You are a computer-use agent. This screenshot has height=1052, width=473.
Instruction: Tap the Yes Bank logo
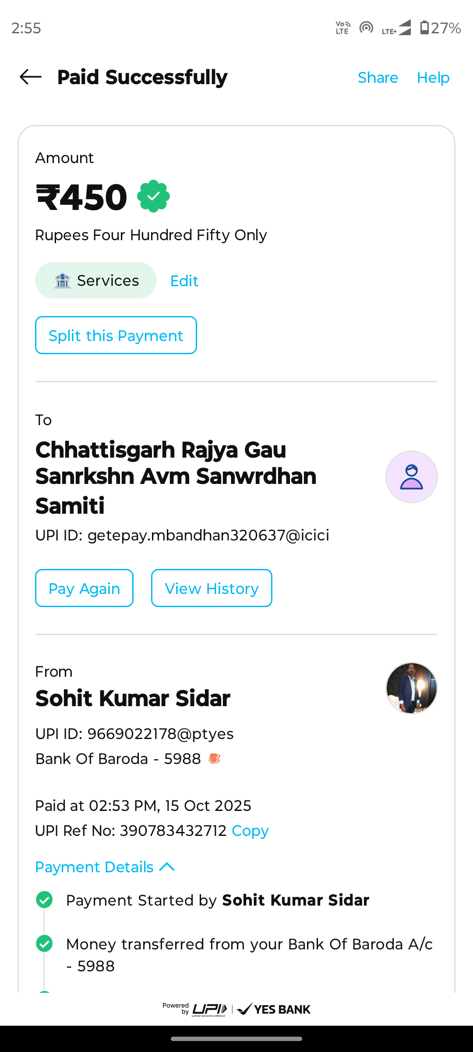click(x=274, y=1009)
